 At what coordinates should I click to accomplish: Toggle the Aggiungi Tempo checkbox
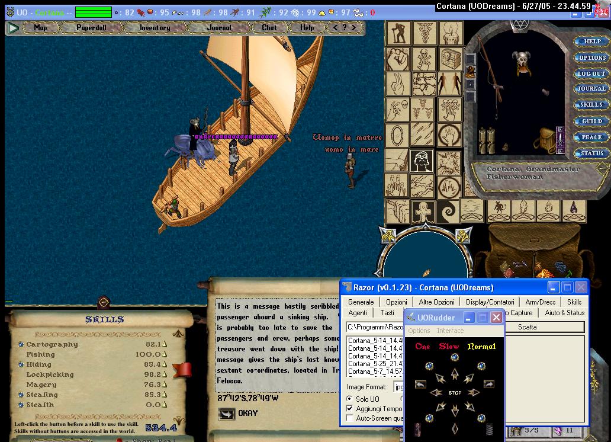[x=349, y=408]
